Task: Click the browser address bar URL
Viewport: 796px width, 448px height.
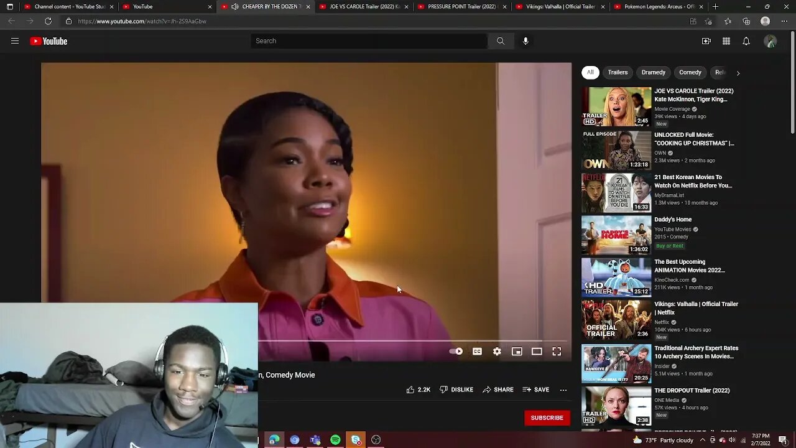Action: [142, 21]
